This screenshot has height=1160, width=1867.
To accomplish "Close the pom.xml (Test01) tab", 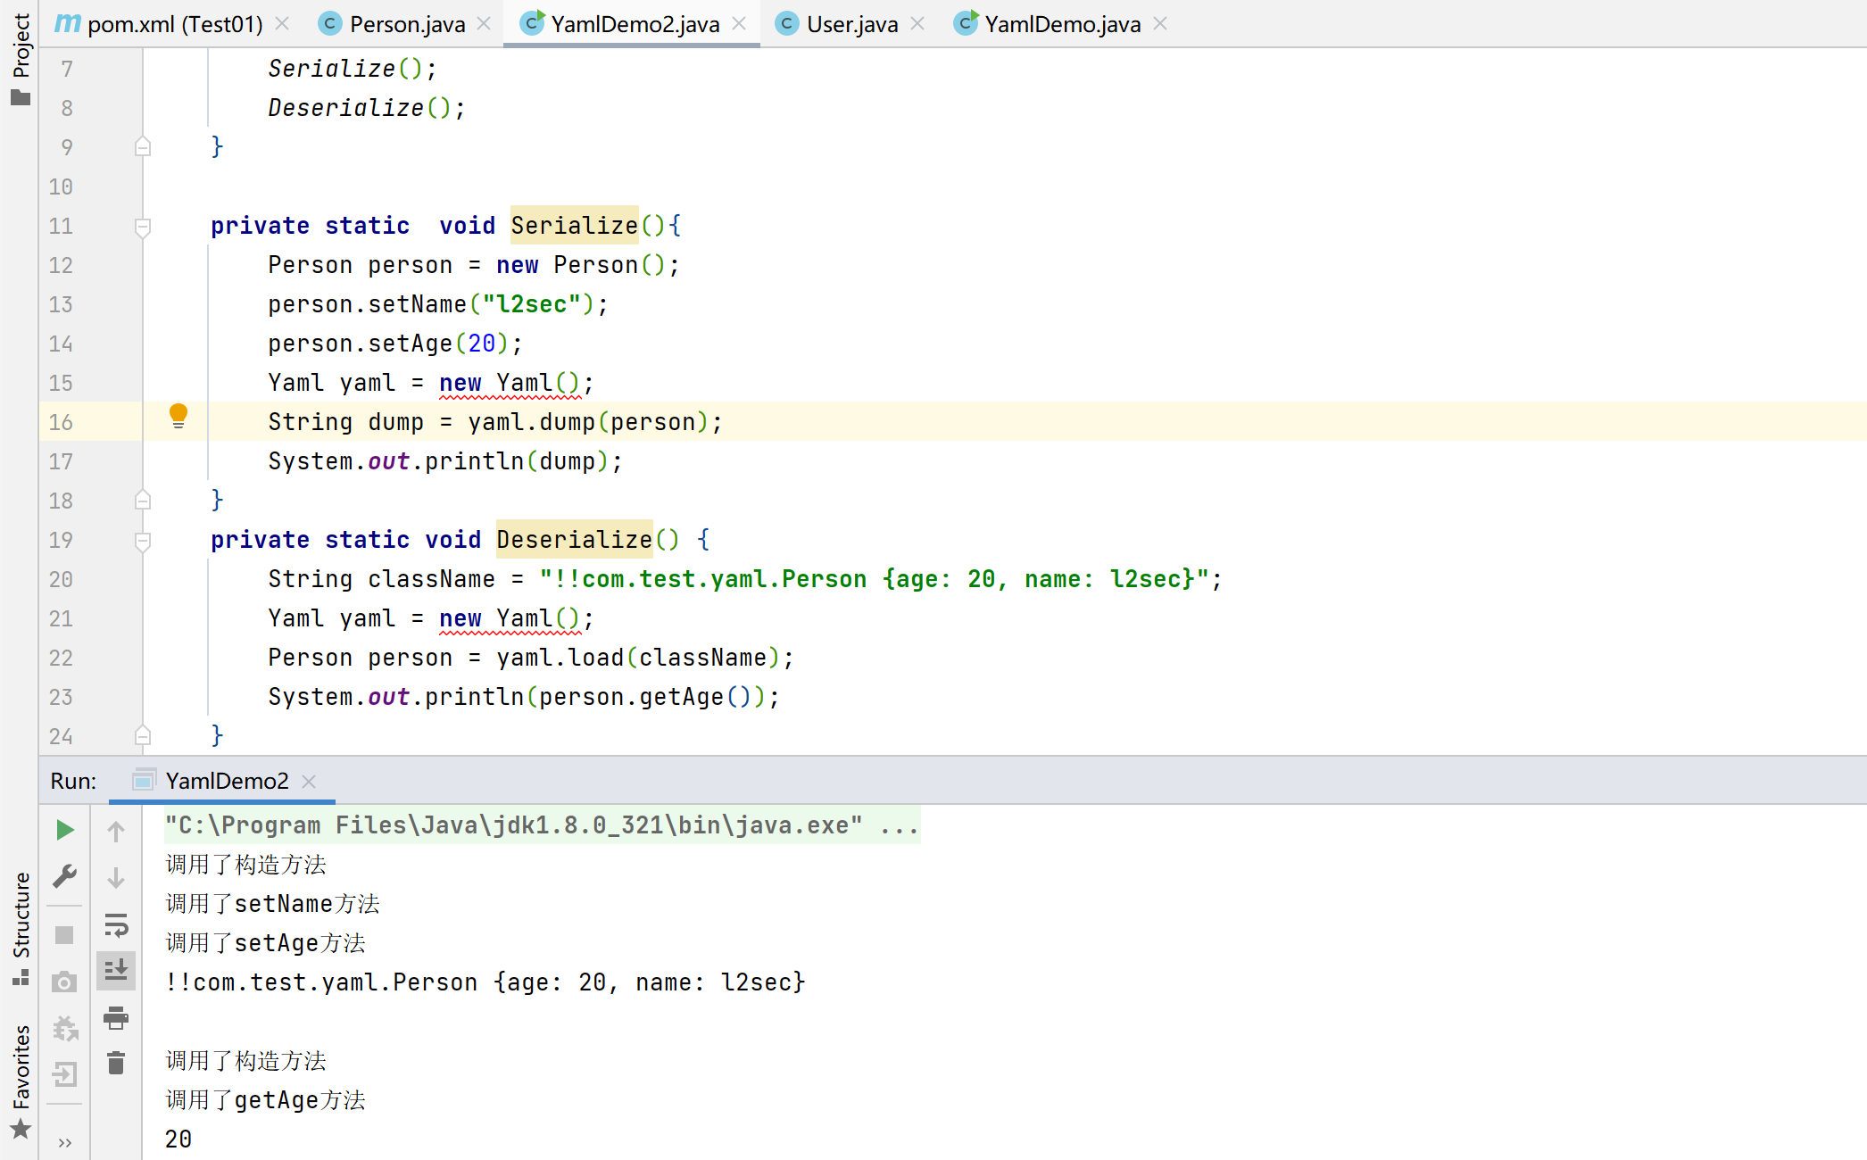I will 282,24.
